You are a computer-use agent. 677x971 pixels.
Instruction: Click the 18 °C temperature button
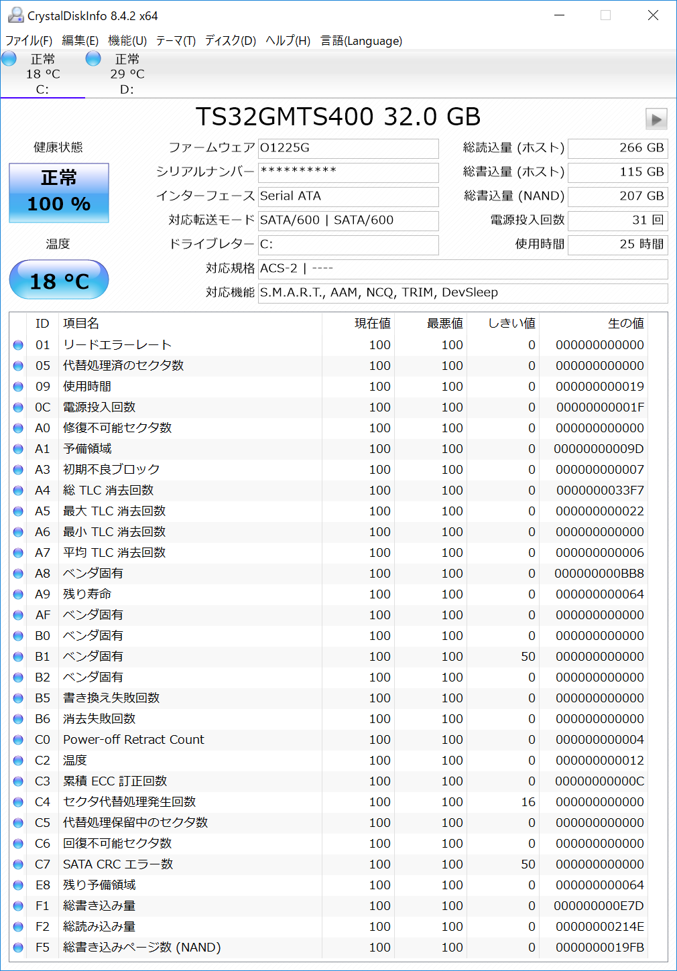pos(59,280)
